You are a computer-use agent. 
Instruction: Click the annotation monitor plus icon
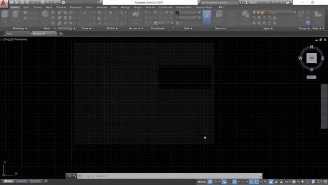[x=302, y=182]
